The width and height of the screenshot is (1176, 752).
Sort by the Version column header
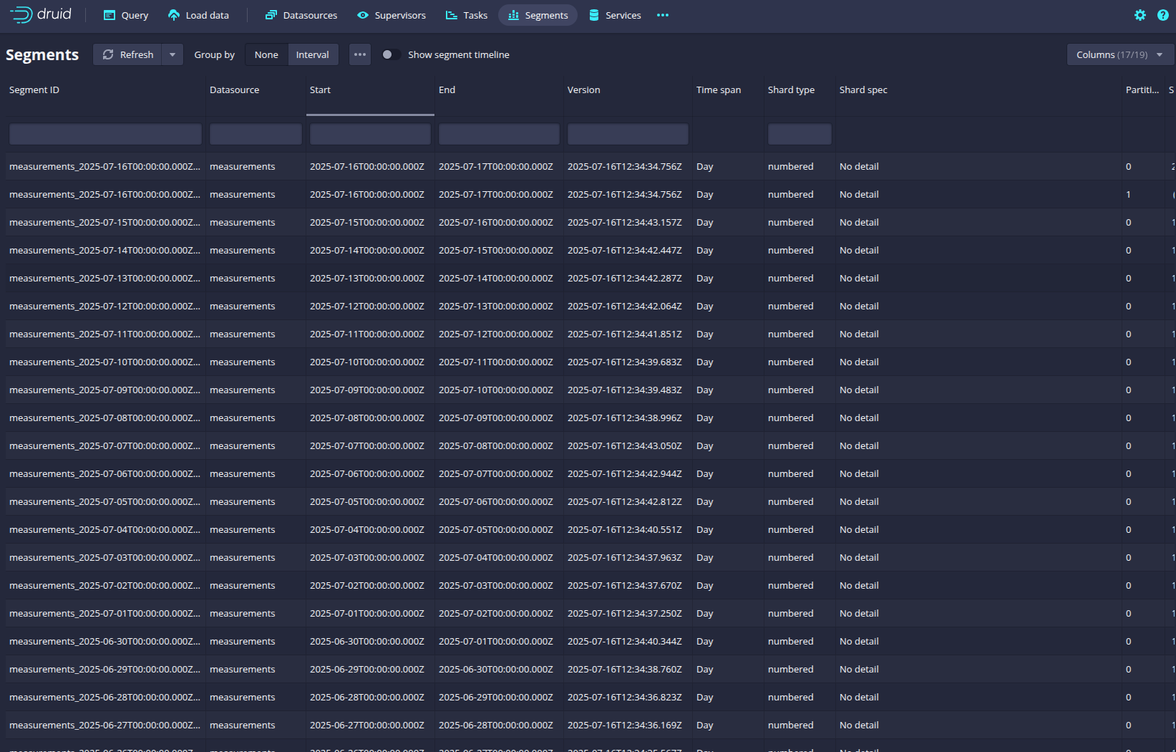pos(584,90)
